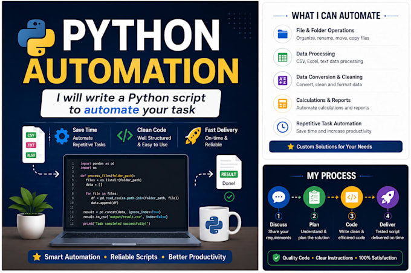Click the orange code Code step icon

[352, 197]
